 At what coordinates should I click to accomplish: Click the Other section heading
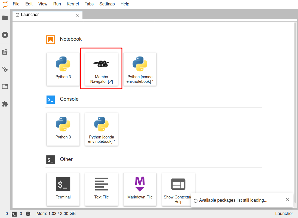pyautogui.click(x=66, y=159)
